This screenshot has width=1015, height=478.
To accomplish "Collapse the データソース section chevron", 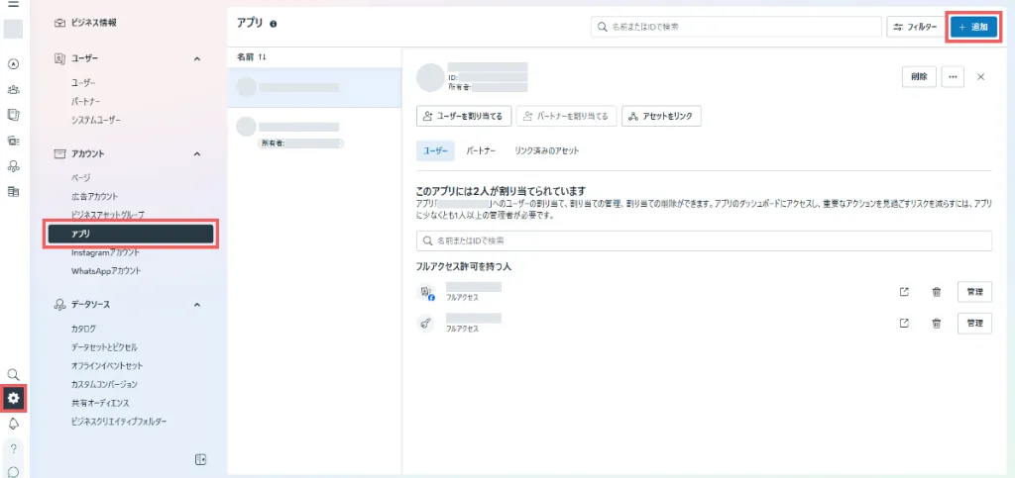I will [196, 305].
